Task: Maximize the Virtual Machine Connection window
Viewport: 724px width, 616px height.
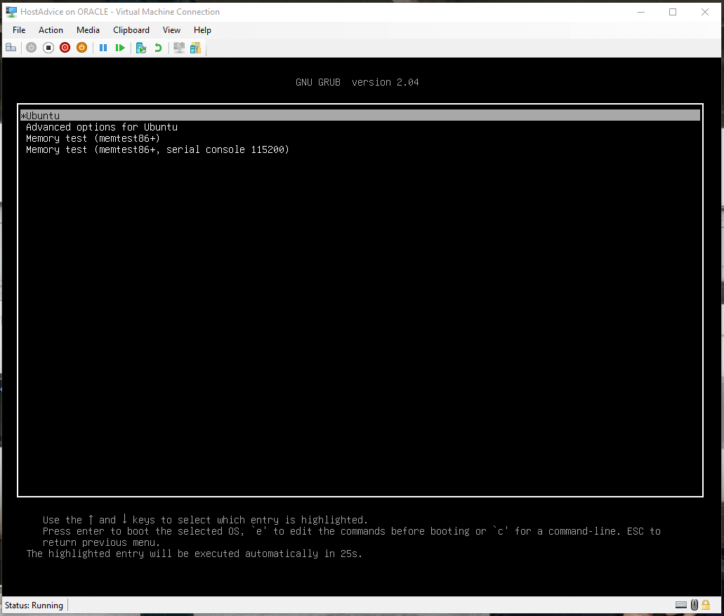Action: coord(673,12)
